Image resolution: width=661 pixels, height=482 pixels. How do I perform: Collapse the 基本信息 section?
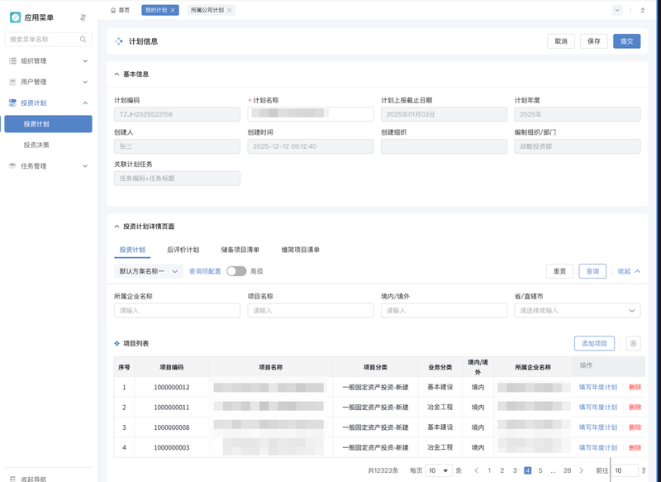coord(117,74)
